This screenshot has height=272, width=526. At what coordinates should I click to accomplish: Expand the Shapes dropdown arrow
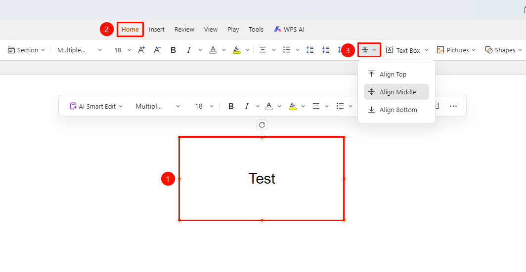[x=520, y=50]
